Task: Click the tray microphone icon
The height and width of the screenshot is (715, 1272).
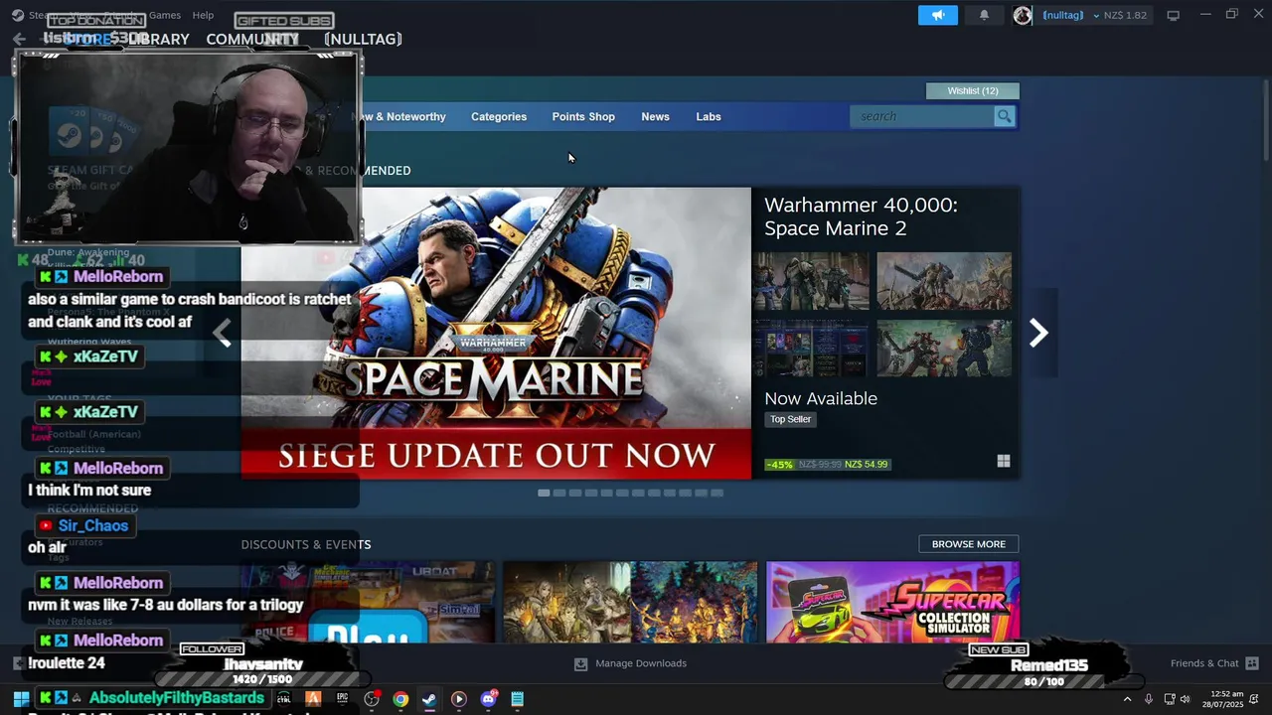Action: click(1149, 699)
